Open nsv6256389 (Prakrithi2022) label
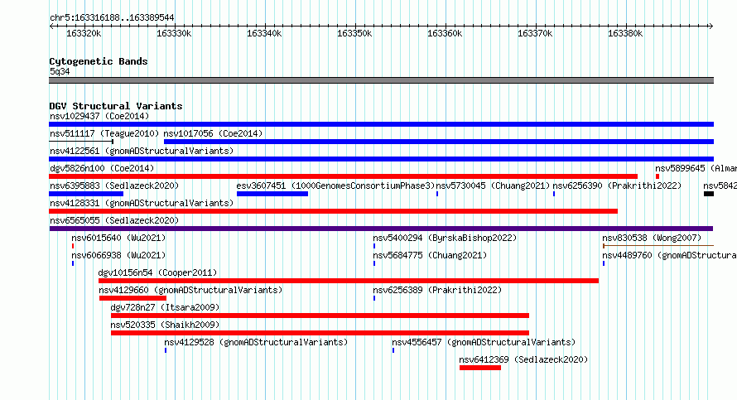The width and height of the screenshot is (737, 400). (437, 290)
